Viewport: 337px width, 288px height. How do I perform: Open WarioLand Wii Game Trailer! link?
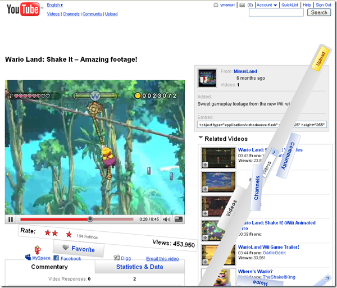pos(268,247)
